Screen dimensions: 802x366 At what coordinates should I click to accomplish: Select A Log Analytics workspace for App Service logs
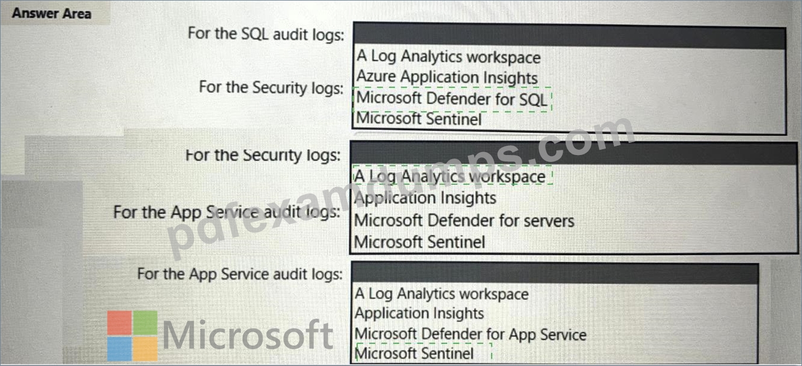(x=442, y=294)
